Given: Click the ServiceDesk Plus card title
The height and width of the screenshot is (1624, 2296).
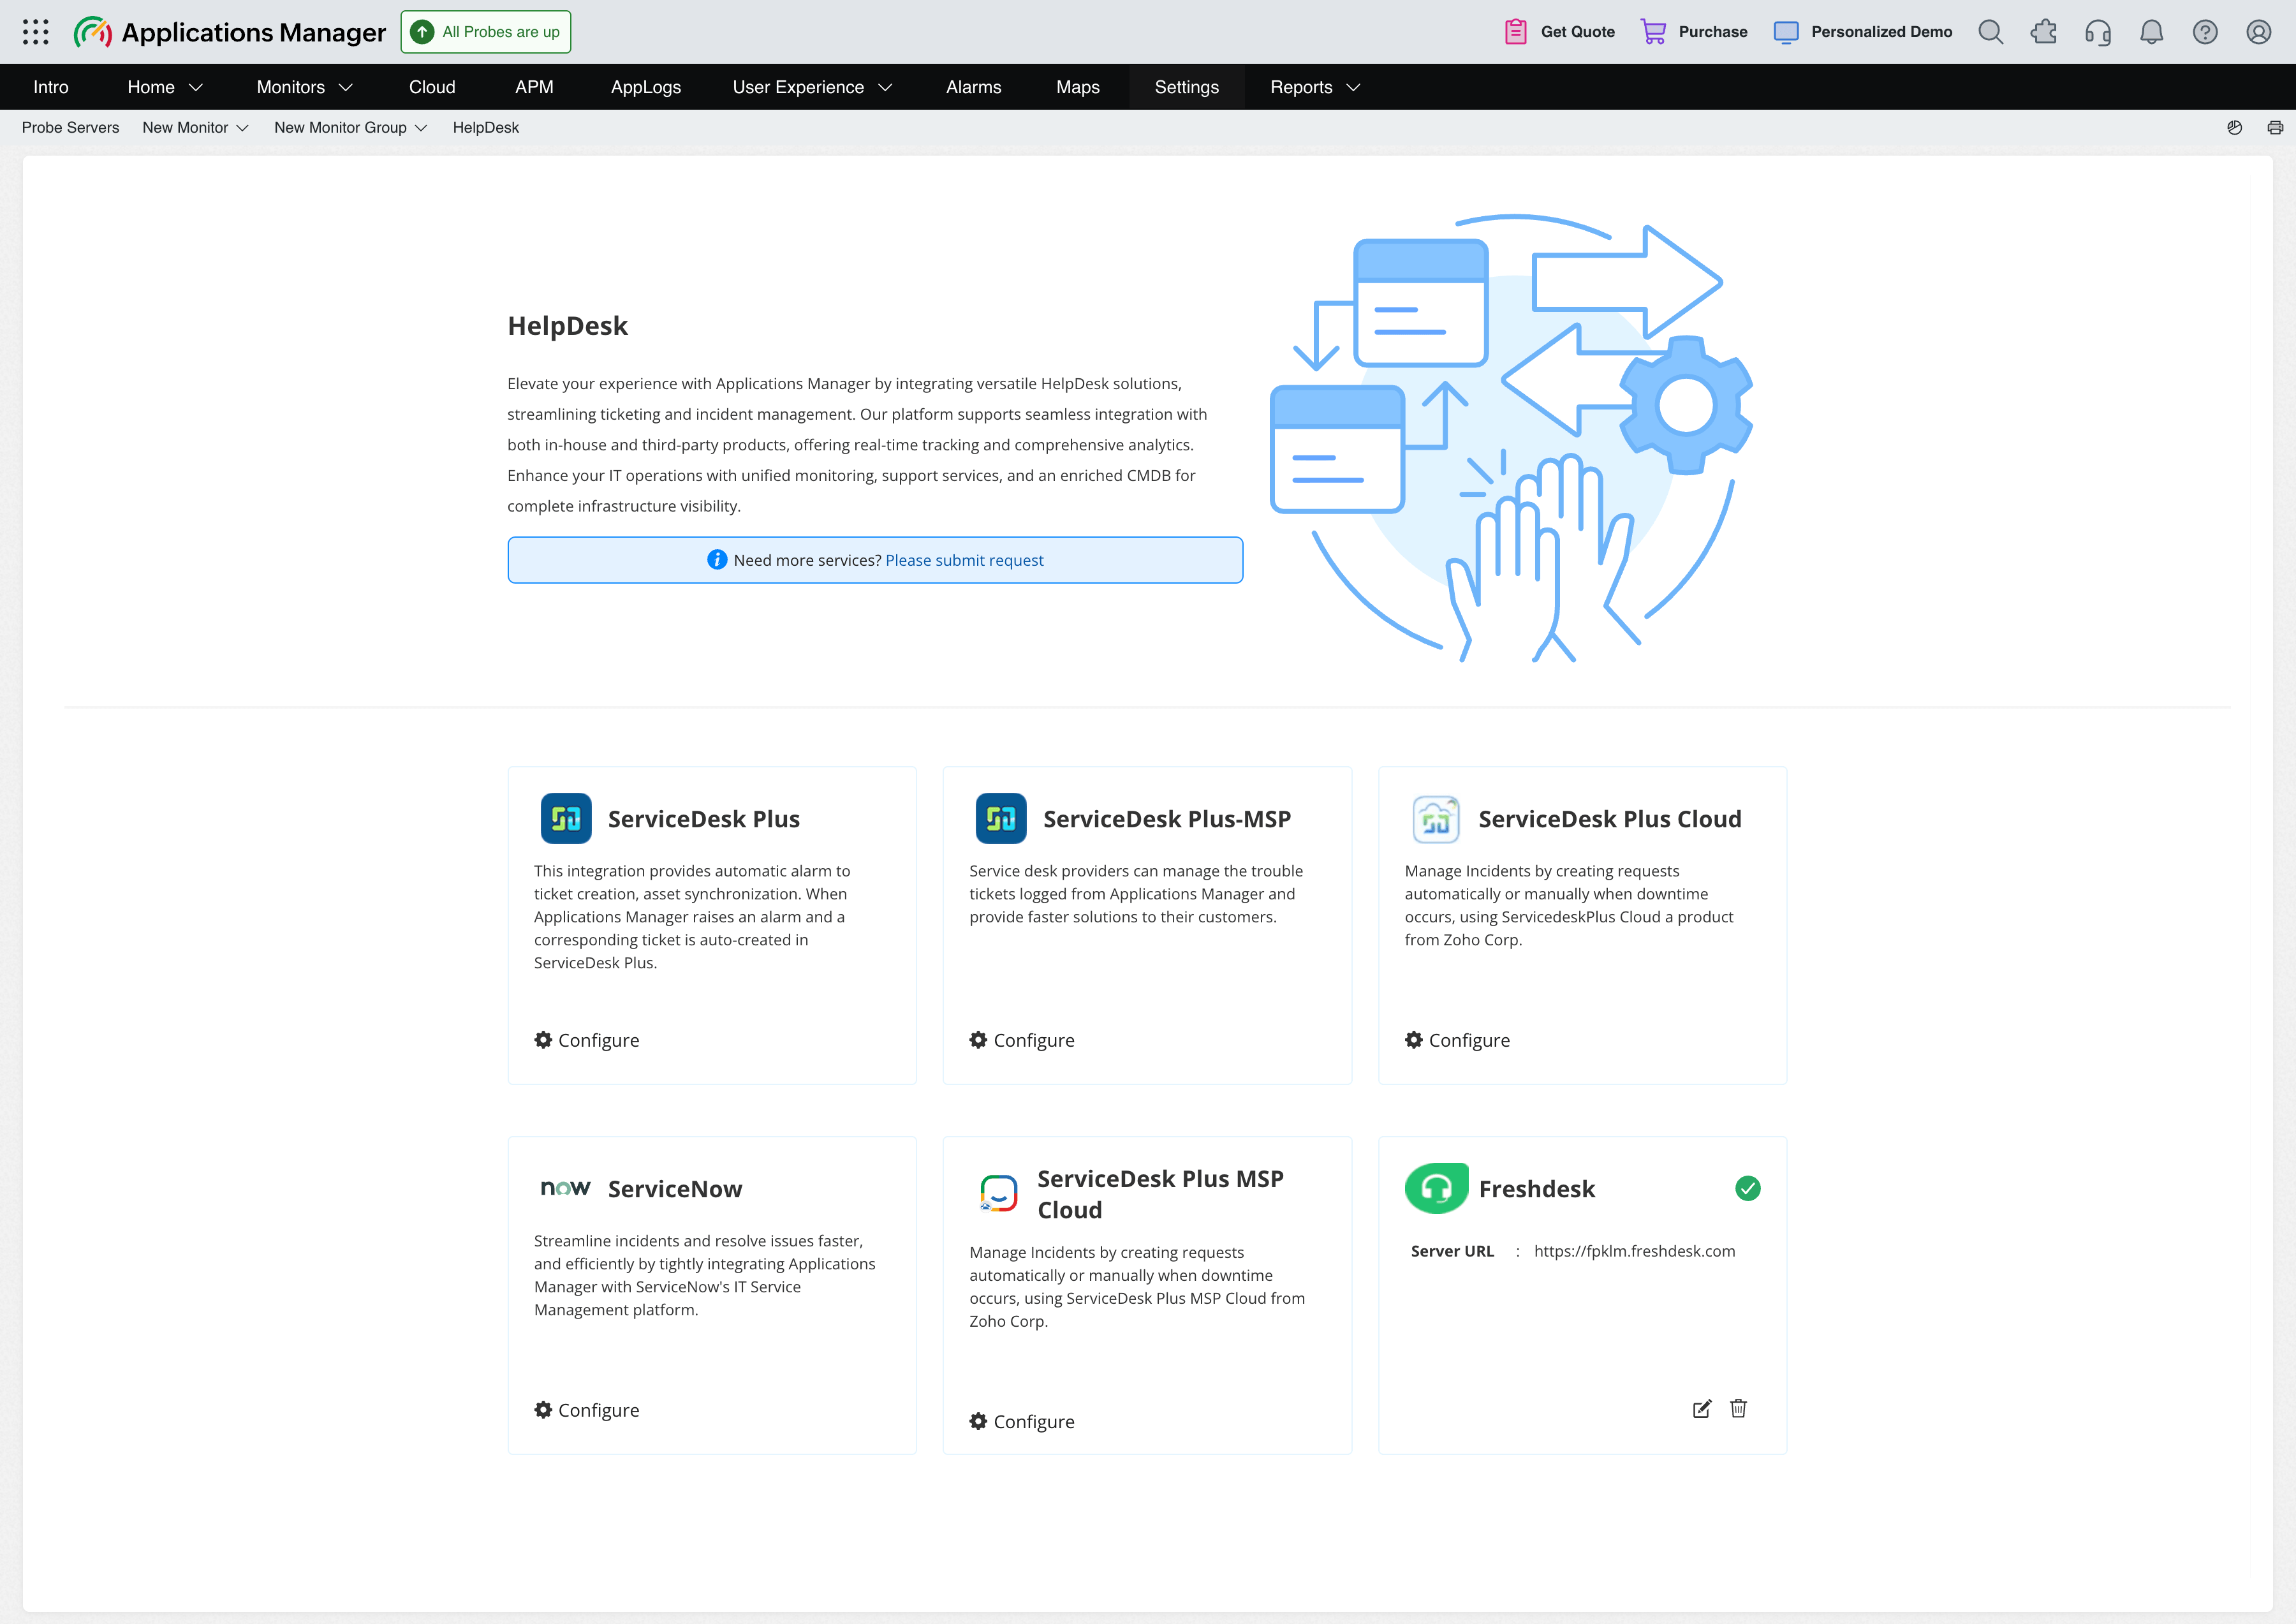Looking at the screenshot, I should pos(704,819).
